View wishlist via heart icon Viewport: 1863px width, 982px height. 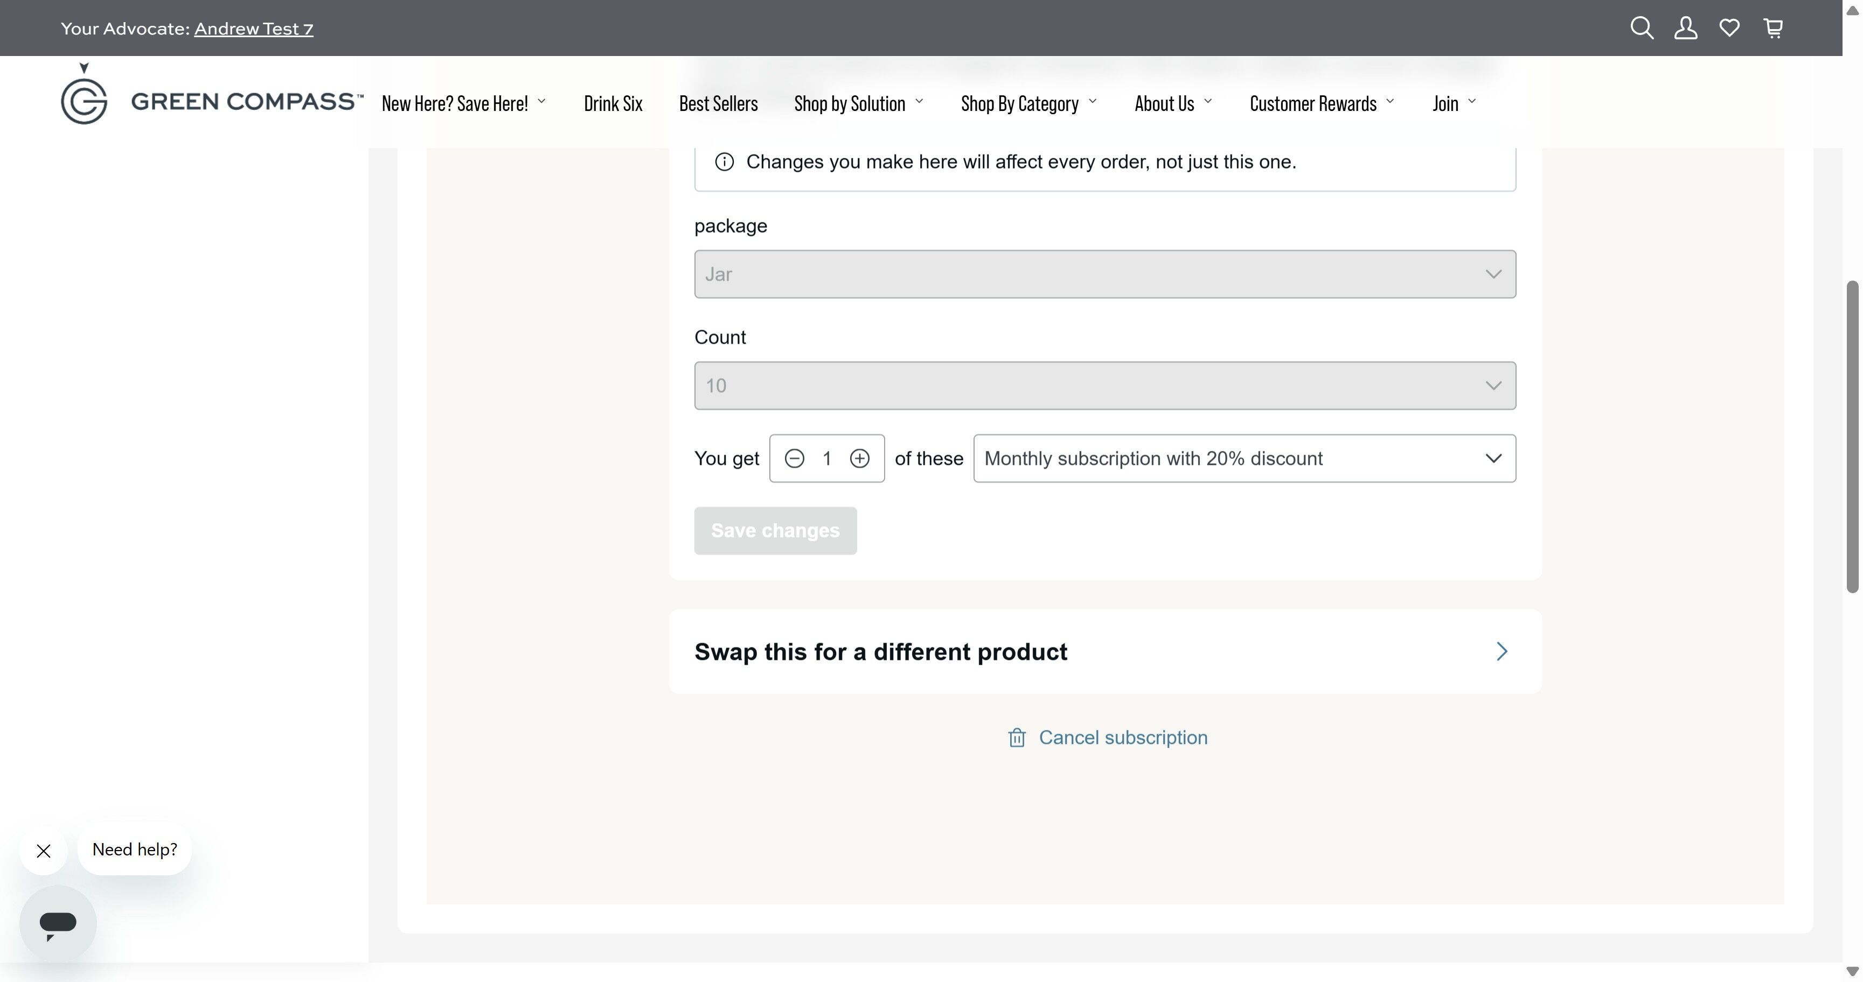(x=1729, y=28)
